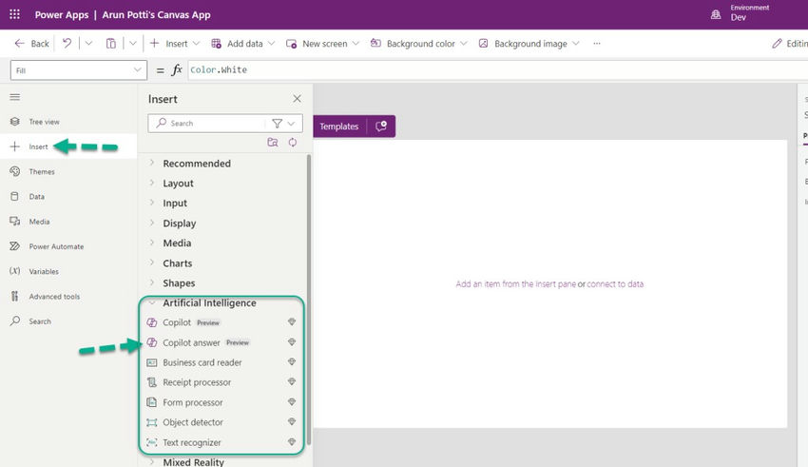
Task: Open Themes in the sidebar
Action: [x=68, y=171]
